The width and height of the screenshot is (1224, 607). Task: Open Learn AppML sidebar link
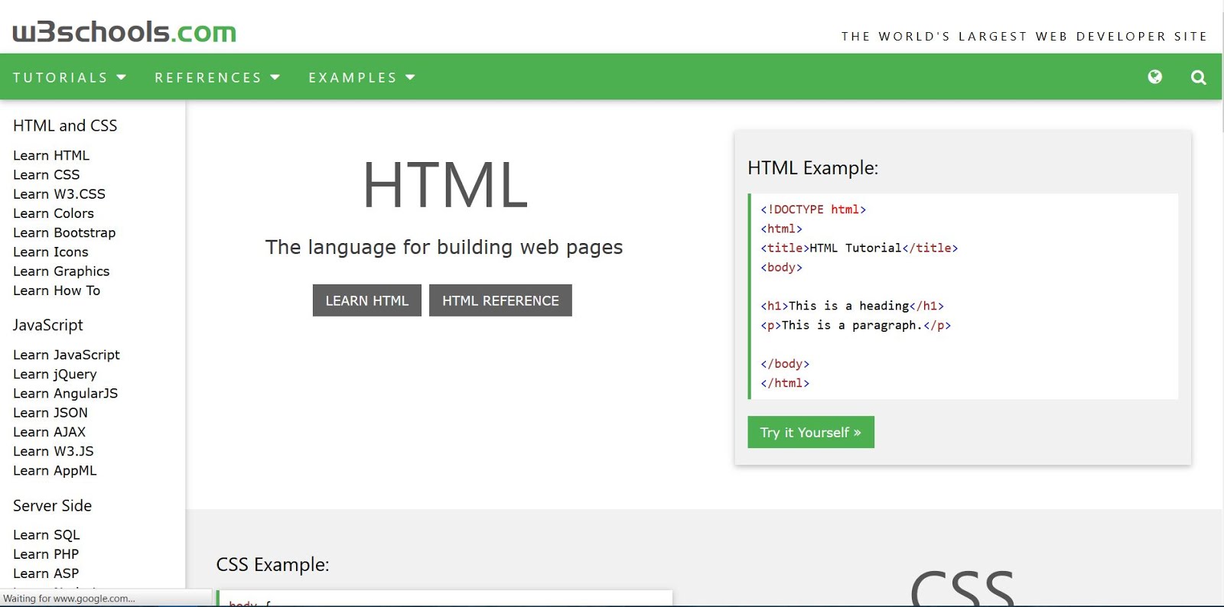55,471
